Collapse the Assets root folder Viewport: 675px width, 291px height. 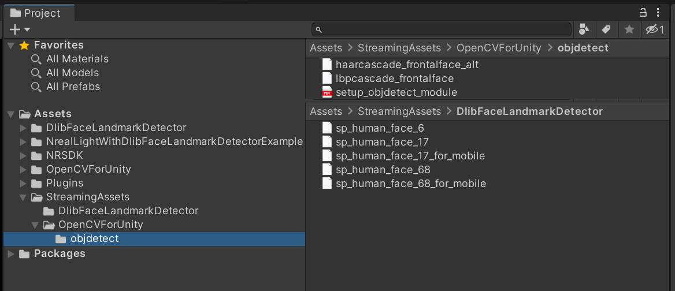[11, 114]
